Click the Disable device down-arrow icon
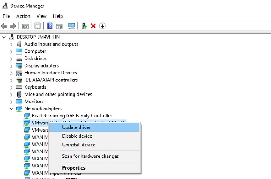 click(102, 26)
